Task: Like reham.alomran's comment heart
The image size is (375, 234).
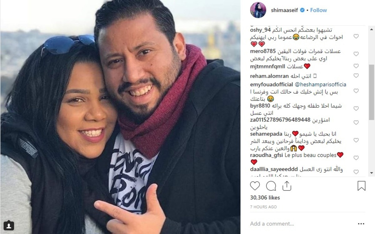Action: (356, 76)
